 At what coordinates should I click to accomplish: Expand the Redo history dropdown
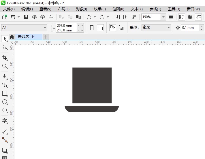click(x=108, y=17)
